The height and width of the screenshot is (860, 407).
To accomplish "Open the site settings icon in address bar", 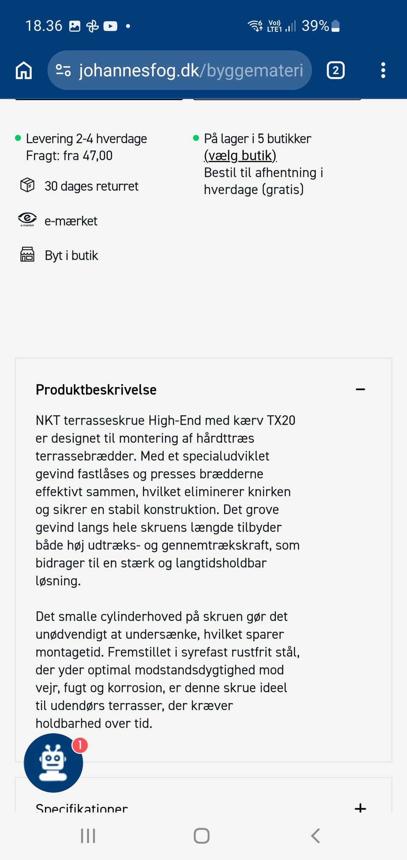I will coord(63,70).
